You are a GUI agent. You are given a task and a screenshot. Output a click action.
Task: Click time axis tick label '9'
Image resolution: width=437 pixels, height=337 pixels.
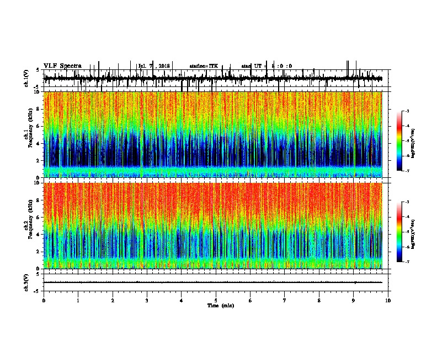(x=353, y=301)
